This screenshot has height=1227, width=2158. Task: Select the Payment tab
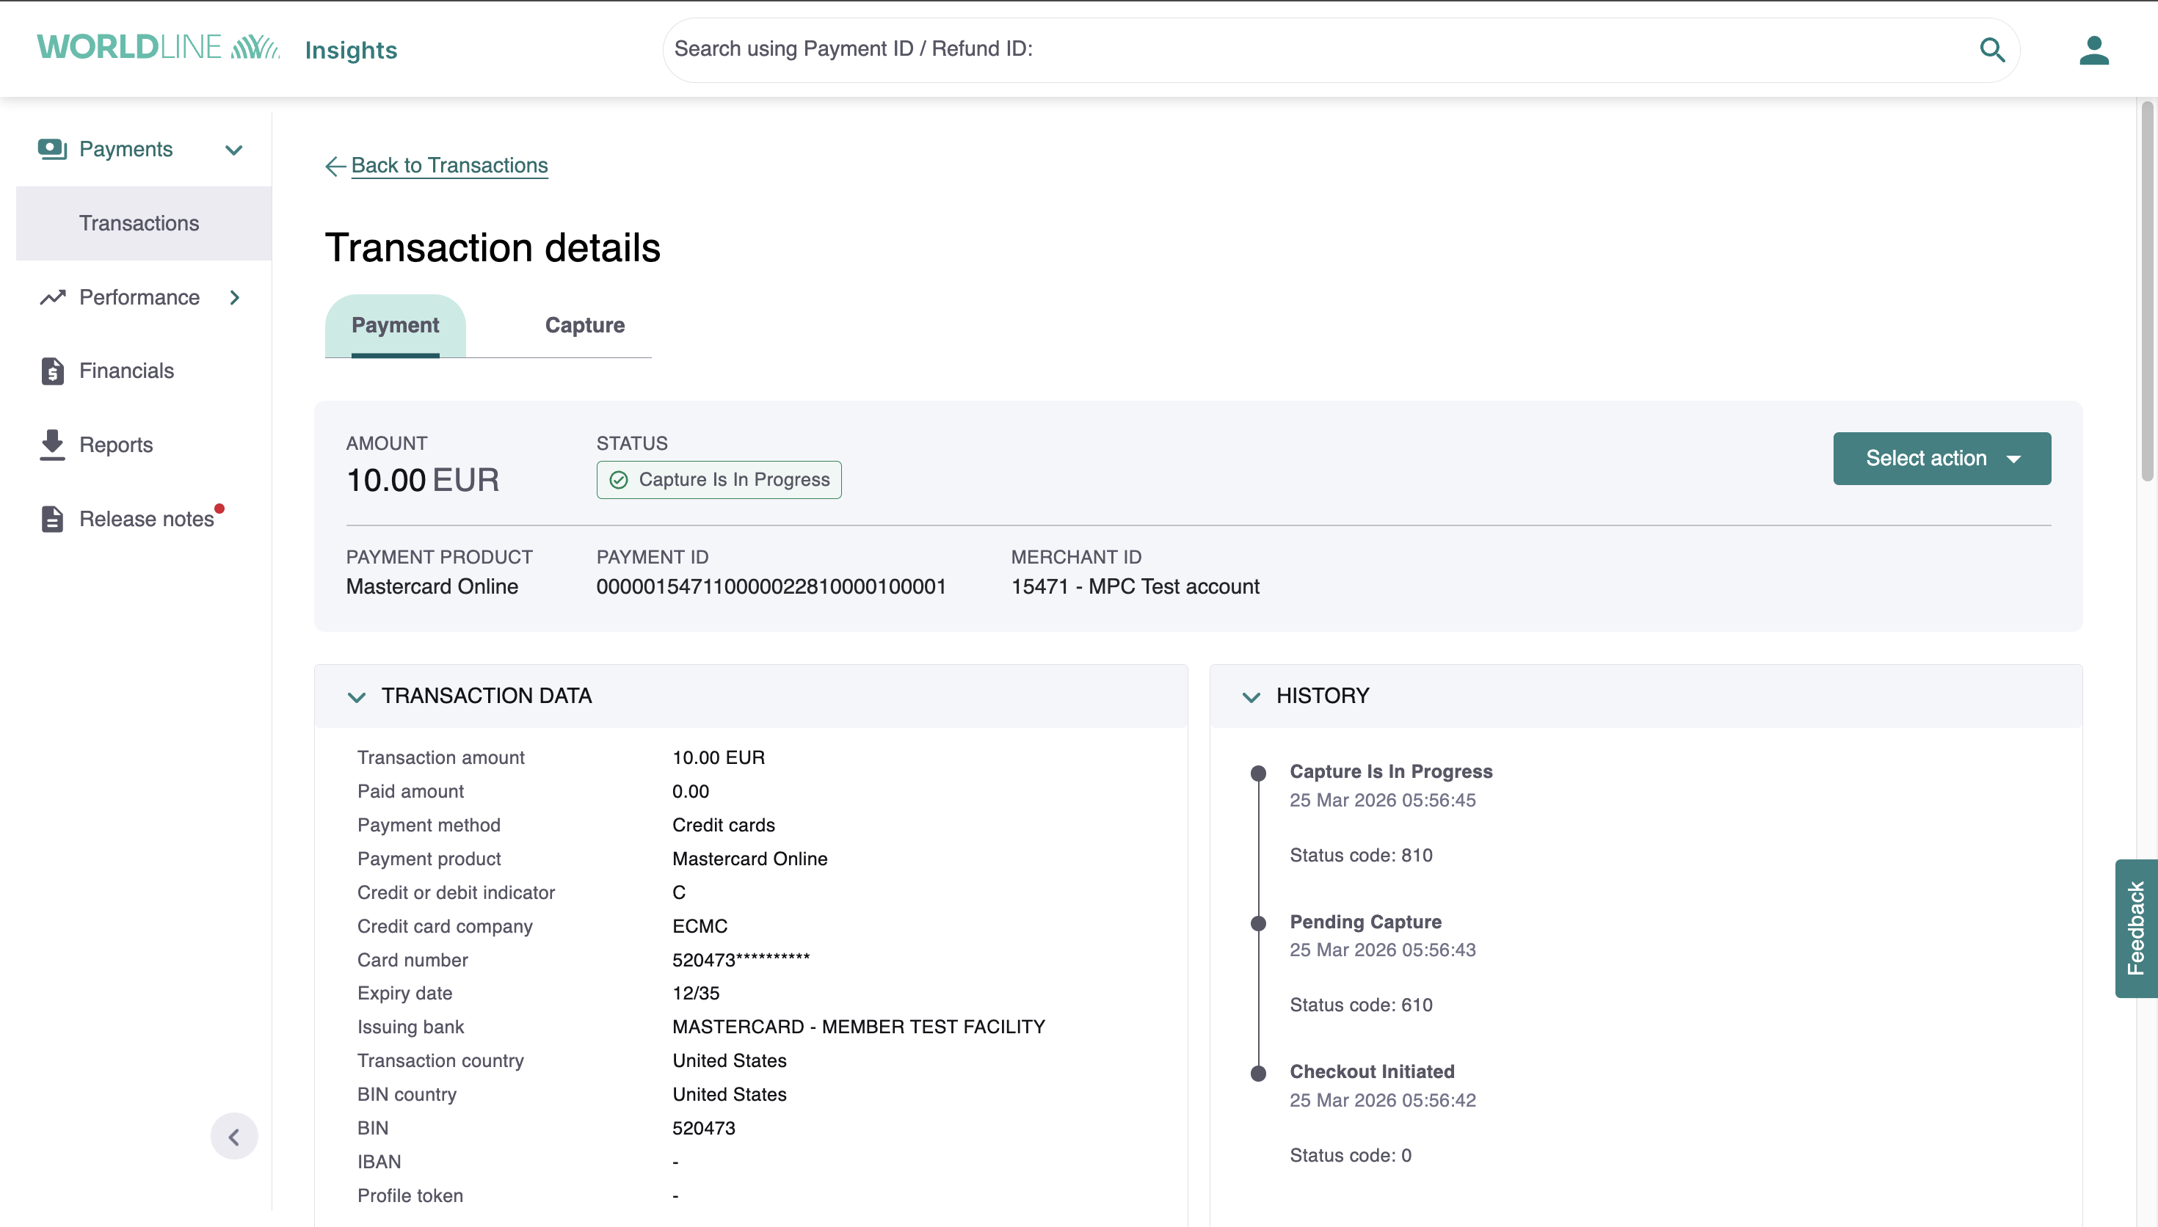pyautogui.click(x=395, y=325)
